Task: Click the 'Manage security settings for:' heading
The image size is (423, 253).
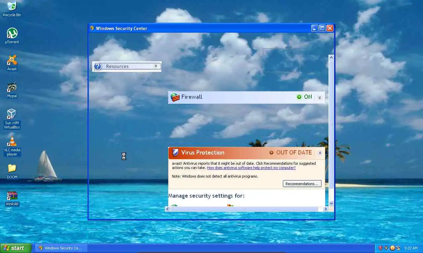Action: pyautogui.click(x=206, y=196)
